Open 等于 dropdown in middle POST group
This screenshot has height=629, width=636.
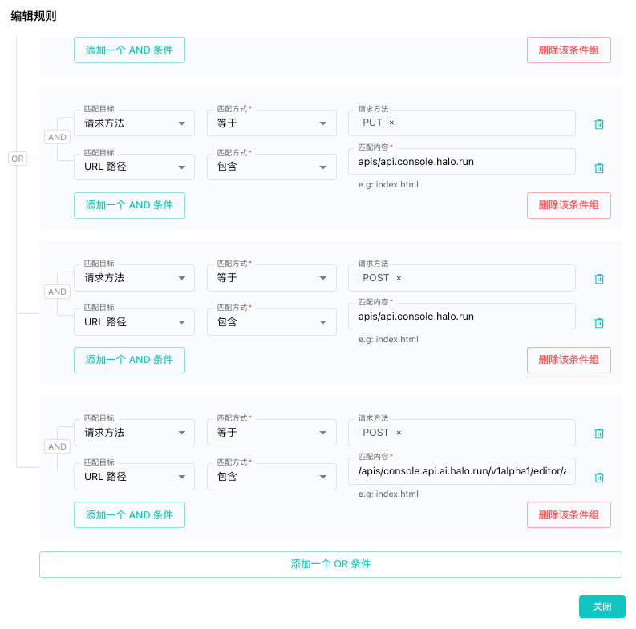point(272,278)
